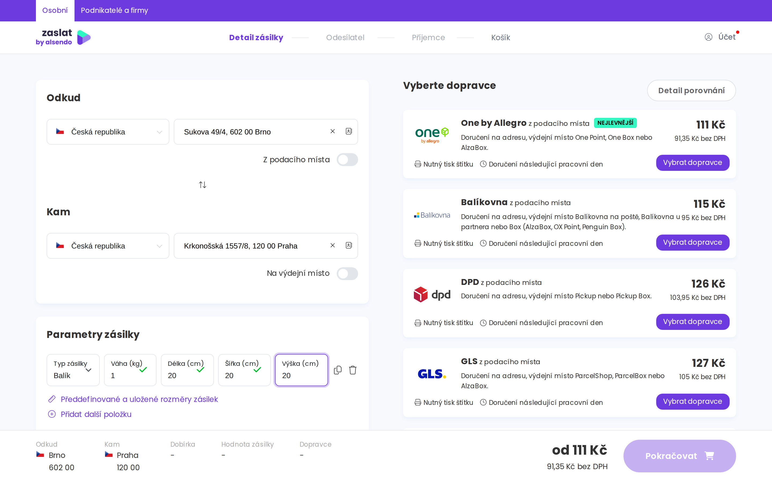This screenshot has height=482, width=772.
Task: Click the 111 Kč price of One by Allegro
Action: point(710,125)
